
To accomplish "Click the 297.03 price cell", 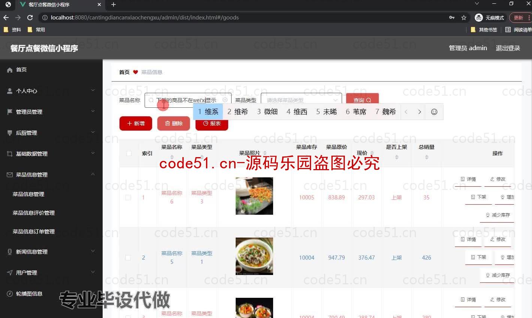I will pos(366,198).
